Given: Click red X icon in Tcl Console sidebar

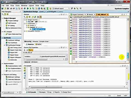Looking at the screenshot, I should 25,78.
